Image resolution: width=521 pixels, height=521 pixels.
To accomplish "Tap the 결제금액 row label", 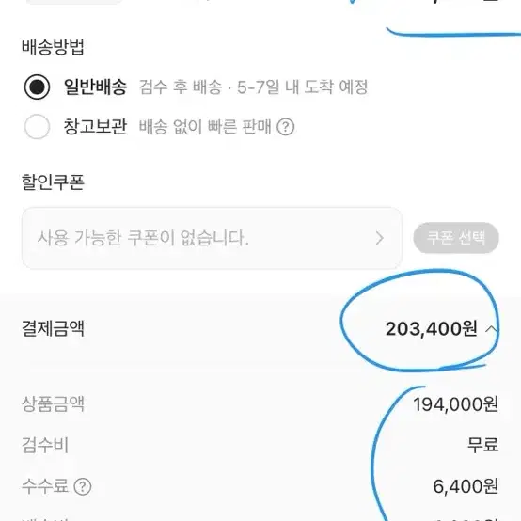I will [54, 328].
